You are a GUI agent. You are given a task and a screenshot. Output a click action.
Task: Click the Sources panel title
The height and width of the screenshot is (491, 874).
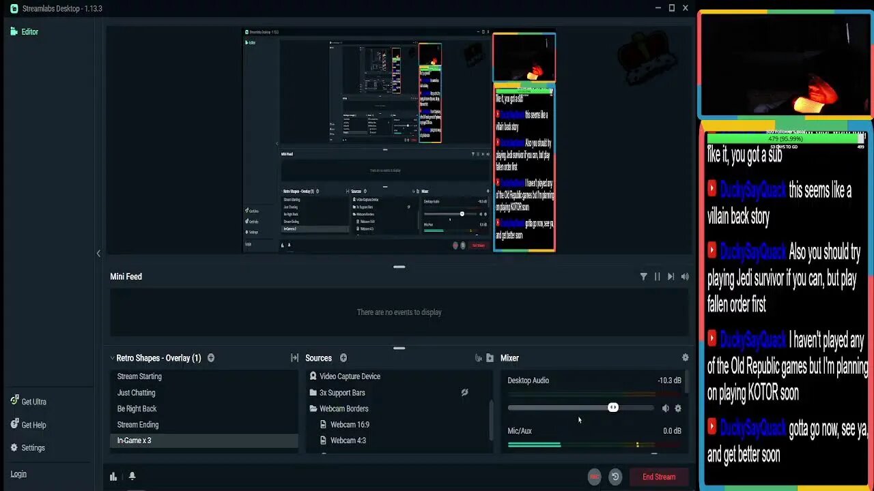pyautogui.click(x=318, y=358)
